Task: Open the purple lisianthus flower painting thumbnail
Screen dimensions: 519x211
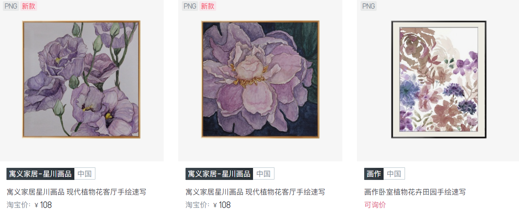Action: pos(81,79)
